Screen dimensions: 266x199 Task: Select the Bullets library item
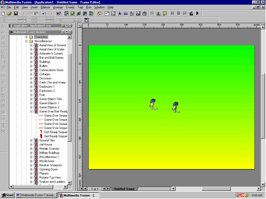(x=43, y=66)
